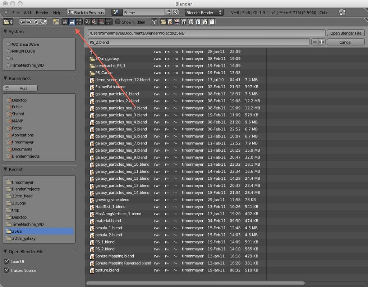Toggle showing folders filter
Viewport: 368px width, 287px height.
[x=163, y=22]
